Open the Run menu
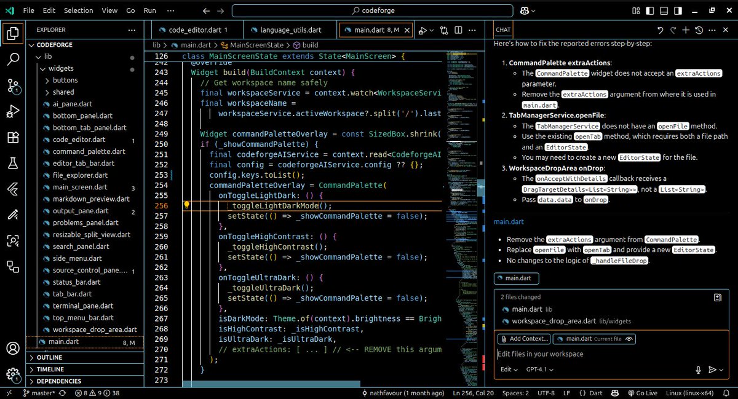The width and height of the screenshot is (738, 399). point(149,10)
